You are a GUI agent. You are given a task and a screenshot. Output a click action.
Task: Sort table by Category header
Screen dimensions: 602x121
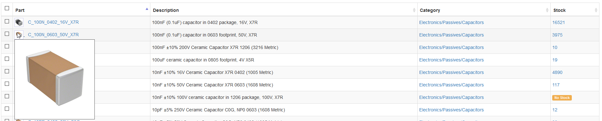pos(430,10)
